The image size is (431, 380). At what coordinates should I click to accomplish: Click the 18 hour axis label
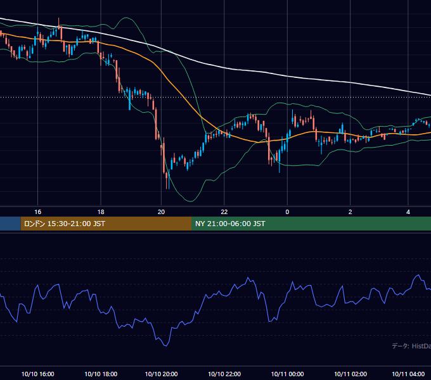tap(101, 212)
